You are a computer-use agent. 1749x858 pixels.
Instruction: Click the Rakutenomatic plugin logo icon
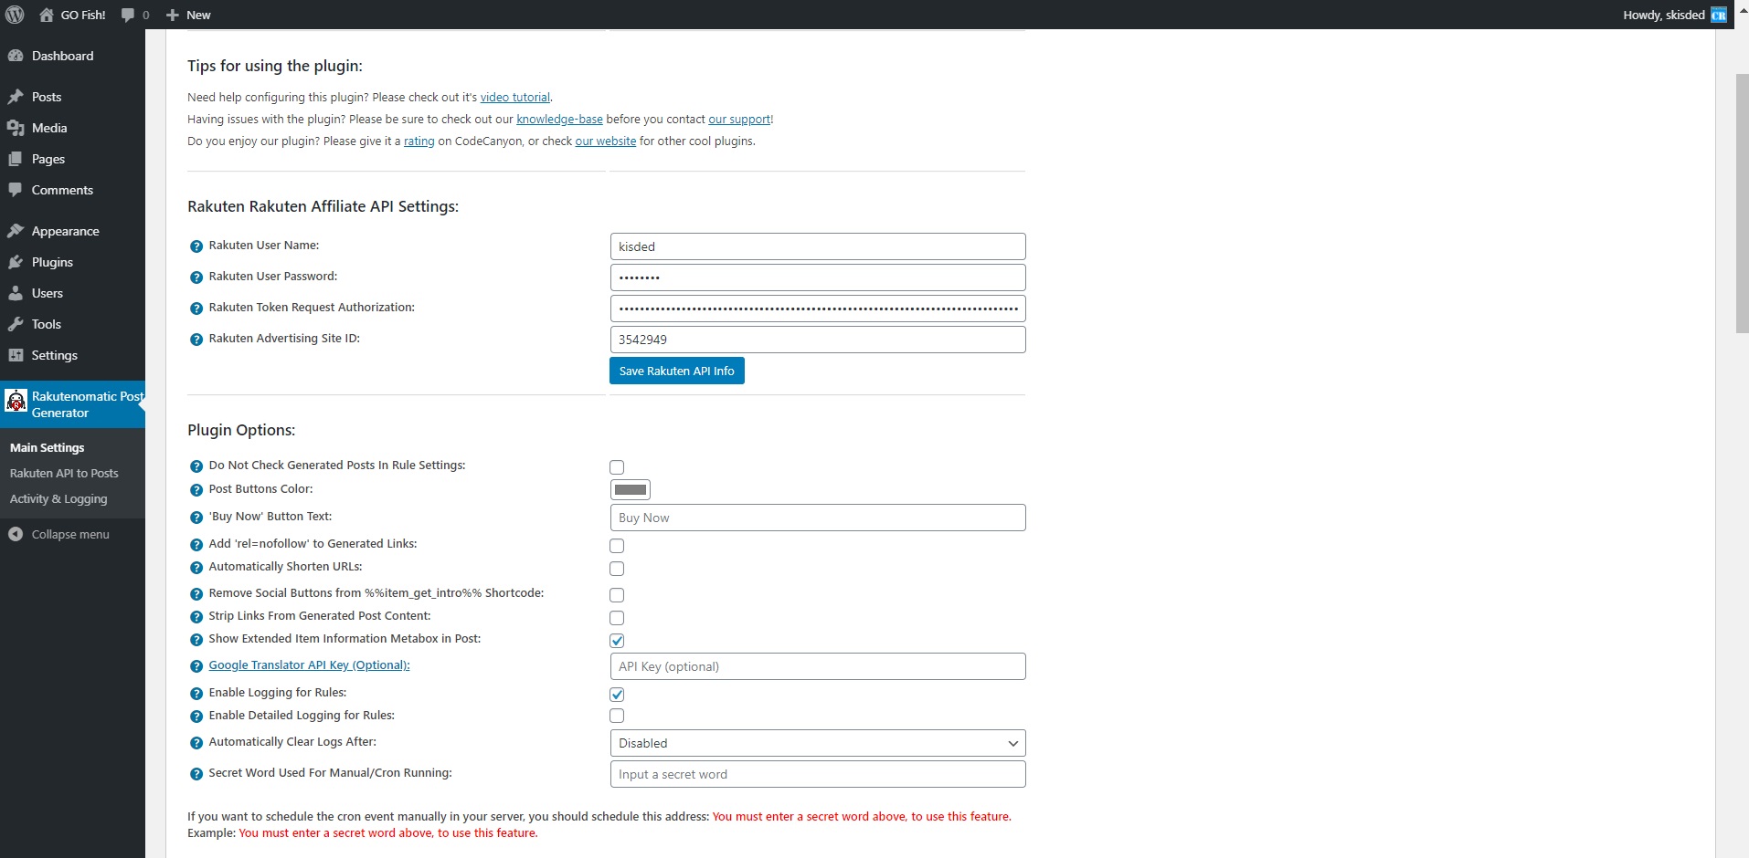[x=16, y=401]
